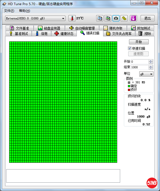Screen dimensions: 160x191
Task: Click the red 损坏 legend swatch
Action: point(129,90)
